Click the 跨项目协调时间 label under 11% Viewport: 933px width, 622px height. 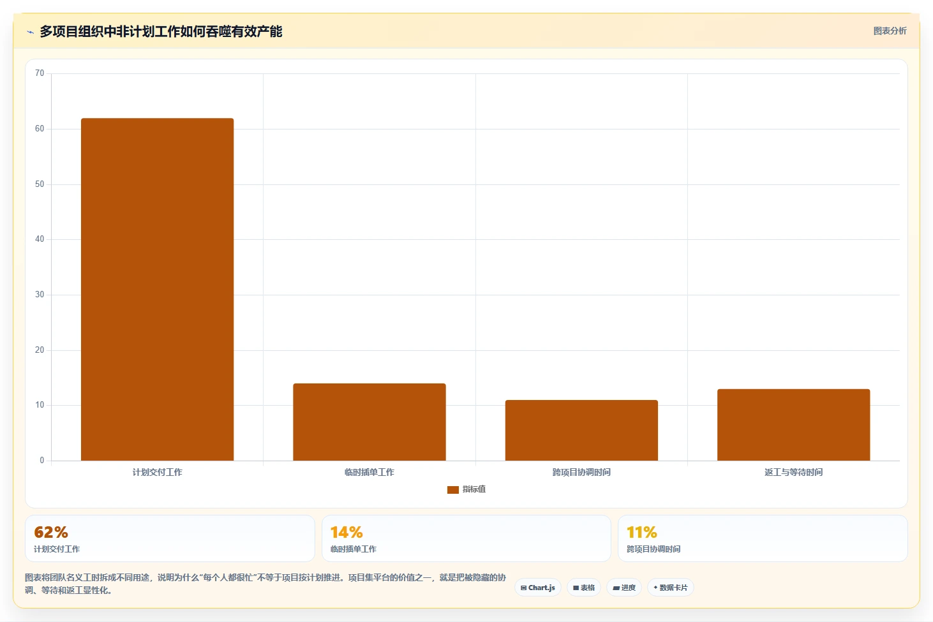653,549
